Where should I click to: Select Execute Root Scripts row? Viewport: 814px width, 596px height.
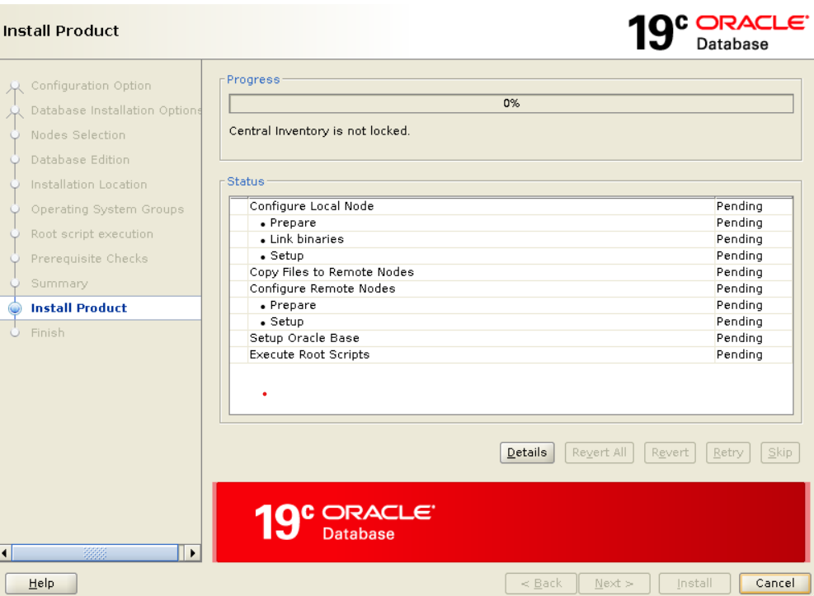511,354
